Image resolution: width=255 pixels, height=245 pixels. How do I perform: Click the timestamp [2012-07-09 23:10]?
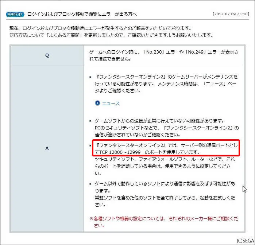click(231, 14)
